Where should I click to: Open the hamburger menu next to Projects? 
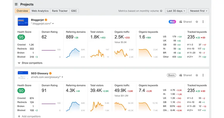pyautogui.click(x=16, y=4)
